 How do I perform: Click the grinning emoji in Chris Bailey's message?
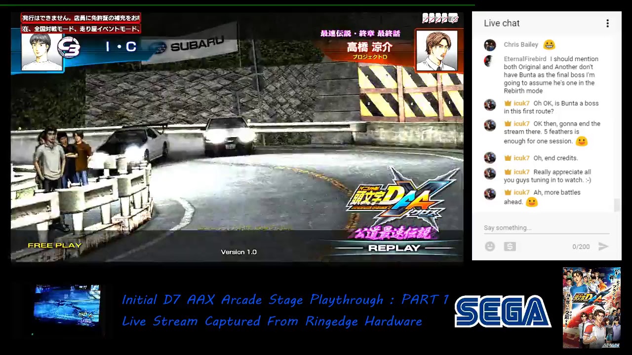(x=549, y=45)
